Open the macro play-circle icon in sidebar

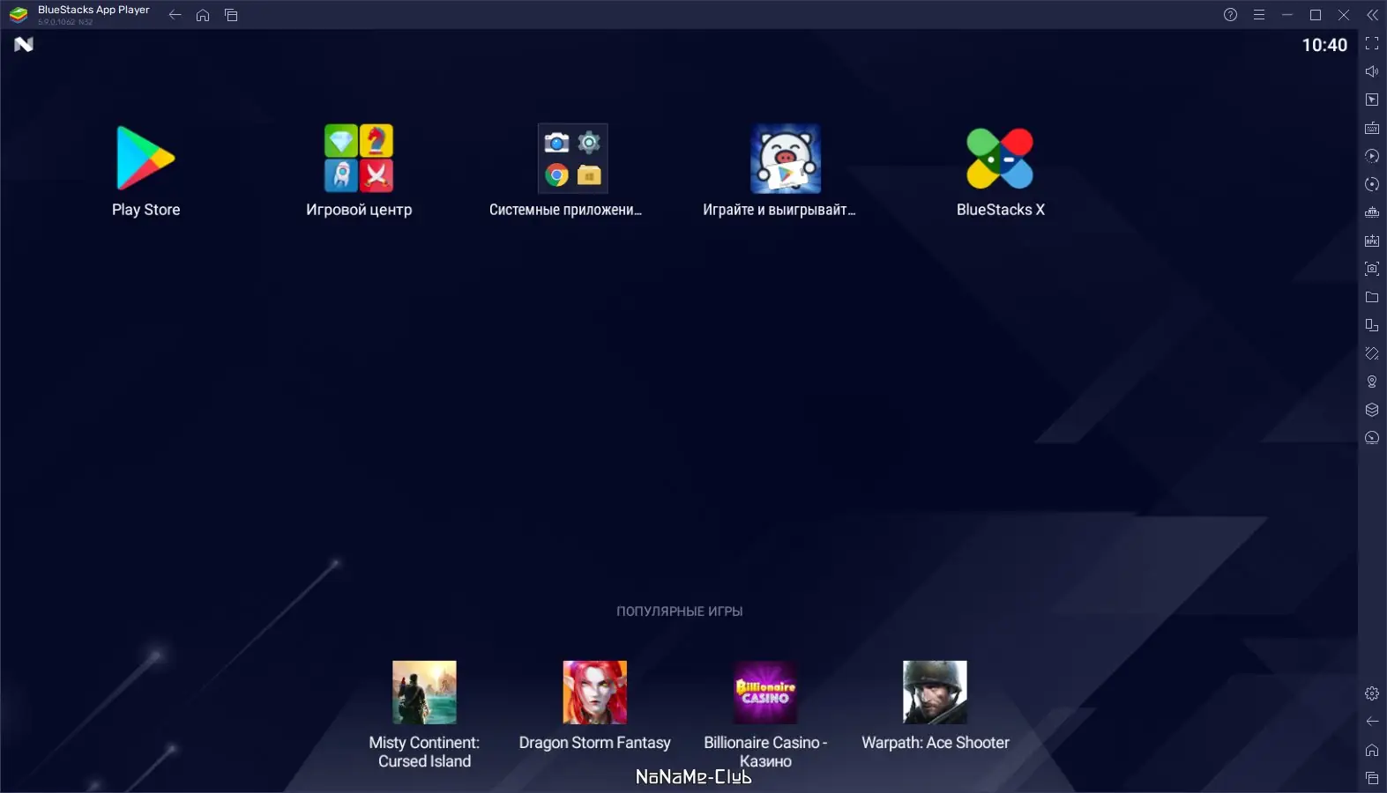click(x=1372, y=156)
